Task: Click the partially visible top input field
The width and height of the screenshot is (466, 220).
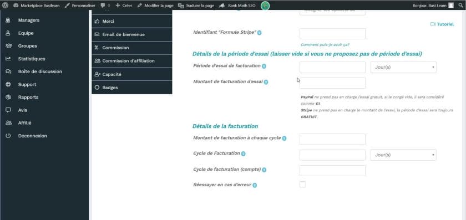Action: (x=332, y=13)
